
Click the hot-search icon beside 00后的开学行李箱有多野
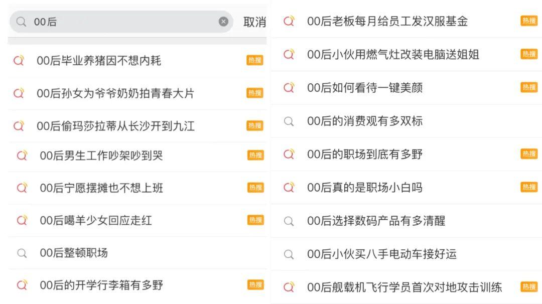click(22, 285)
